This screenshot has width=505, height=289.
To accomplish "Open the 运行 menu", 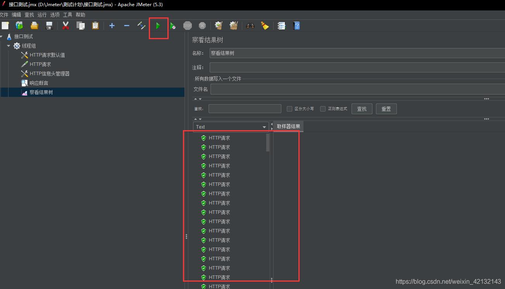I will (42, 15).
